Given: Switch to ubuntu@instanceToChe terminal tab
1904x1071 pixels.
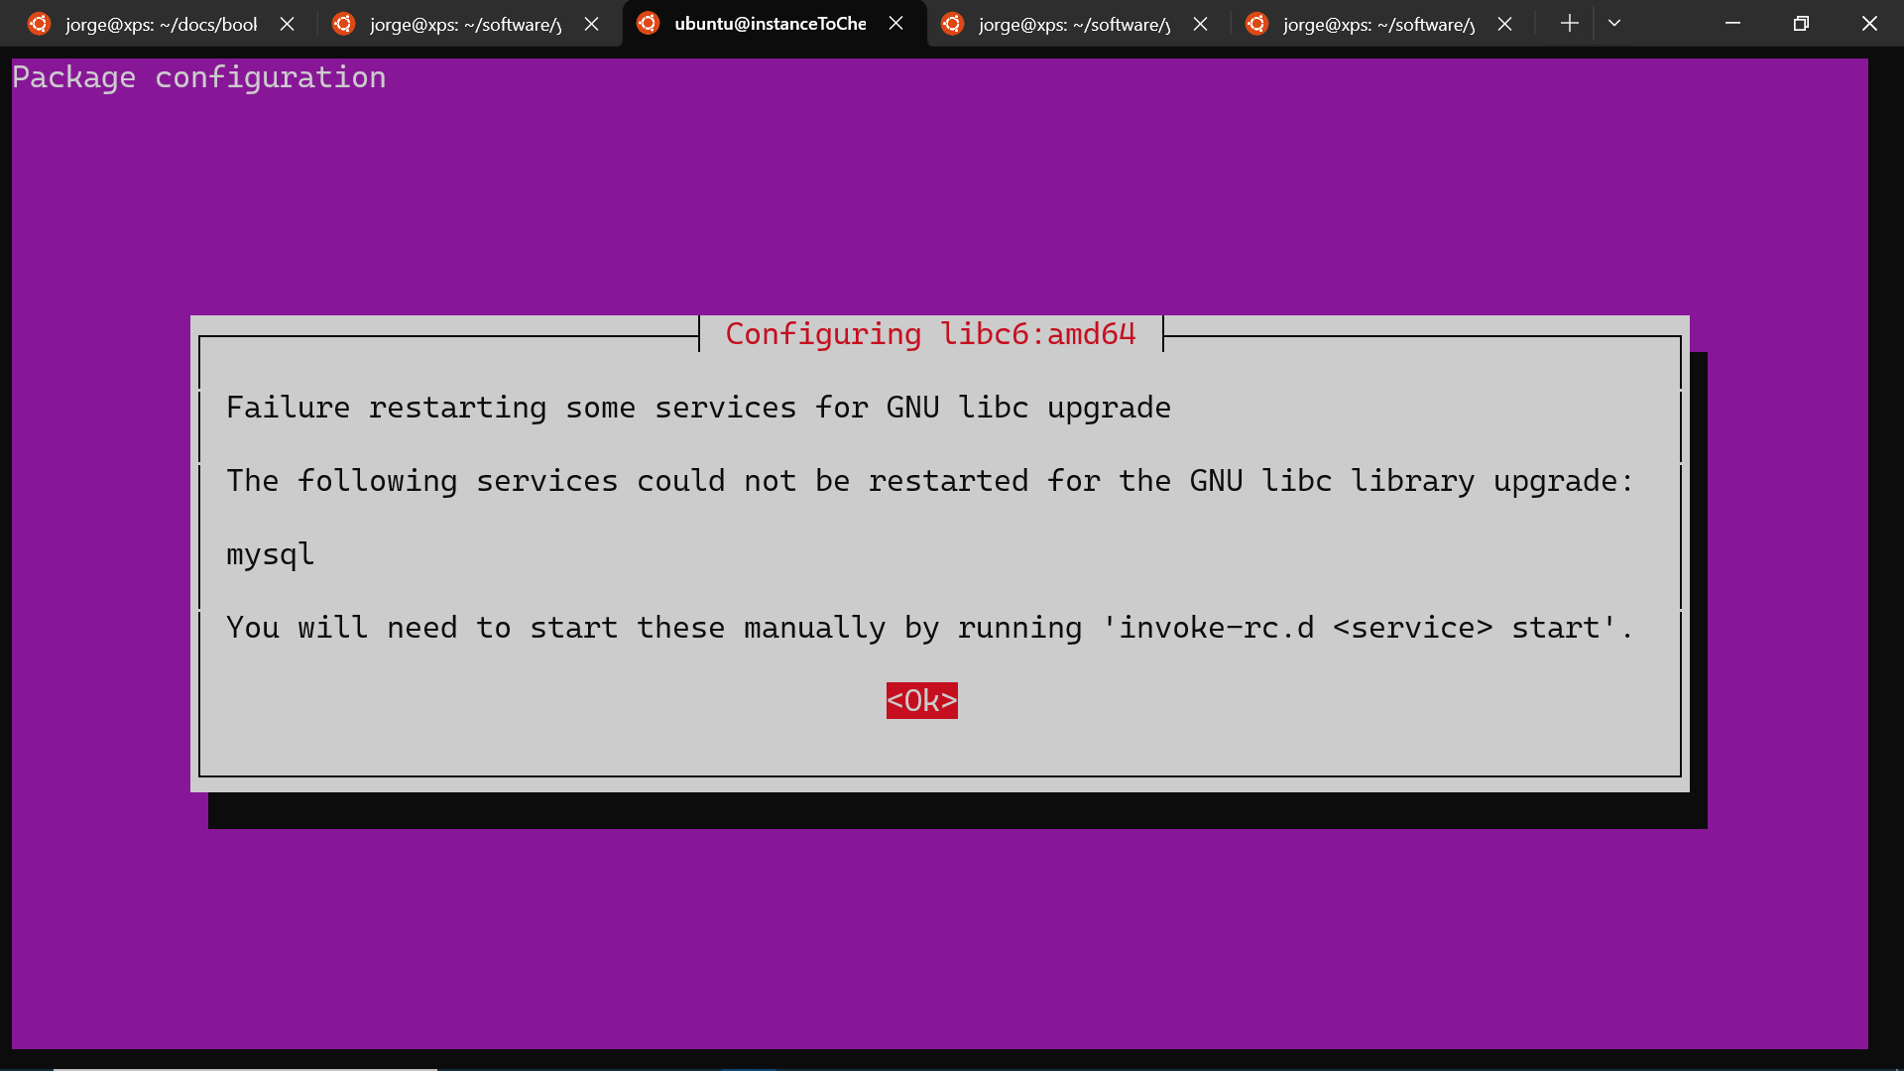Looking at the screenshot, I should pos(773,24).
